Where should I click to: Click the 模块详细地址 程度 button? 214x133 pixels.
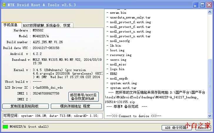pos(76,106)
